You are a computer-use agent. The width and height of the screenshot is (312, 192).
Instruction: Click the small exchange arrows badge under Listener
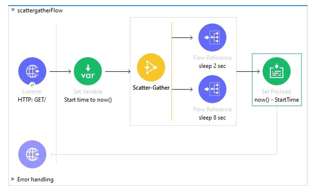pos(32,85)
